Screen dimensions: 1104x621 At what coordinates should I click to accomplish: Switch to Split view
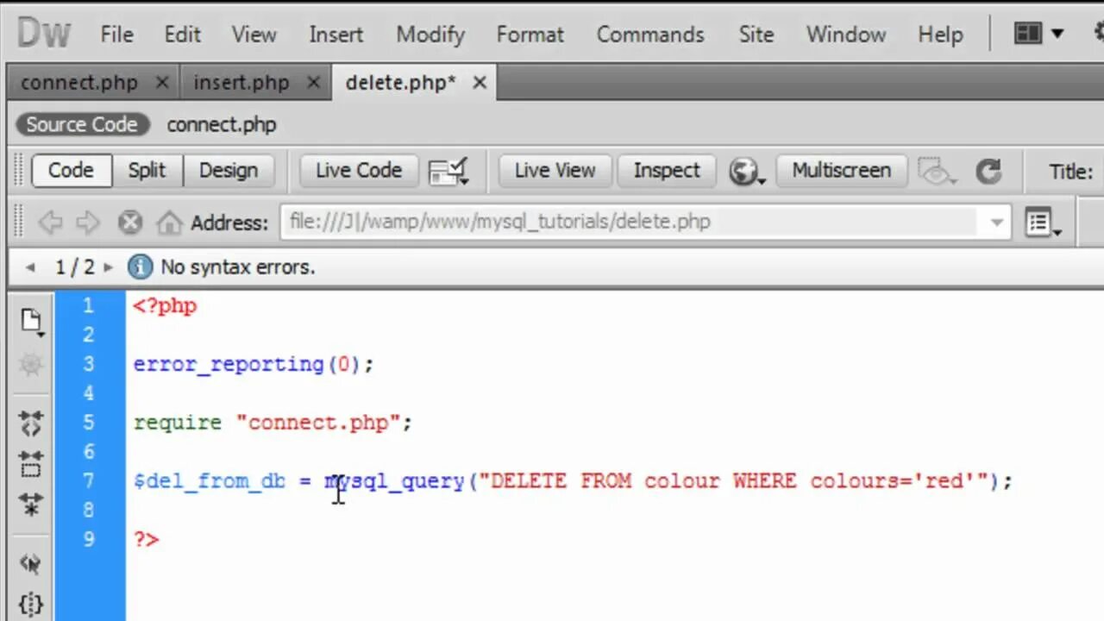pos(147,170)
